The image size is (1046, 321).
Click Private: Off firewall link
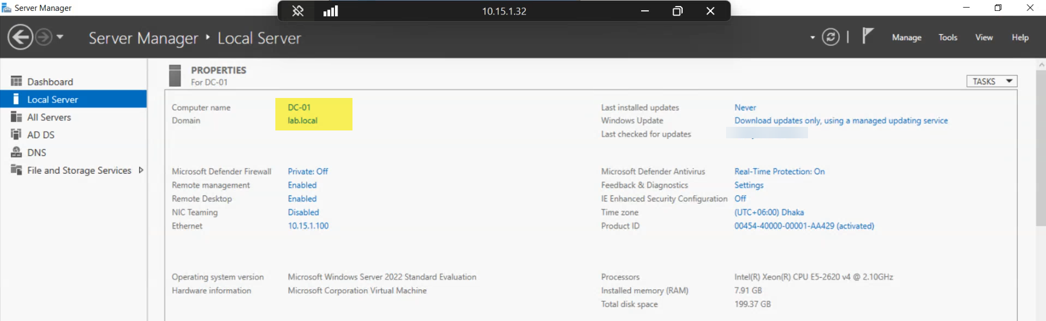(x=308, y=172)
